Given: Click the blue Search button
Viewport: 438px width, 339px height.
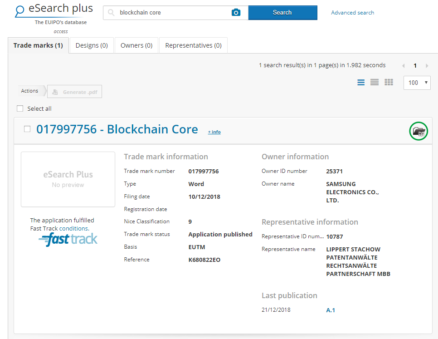Looking at the screenshot, I should point(282,13).
